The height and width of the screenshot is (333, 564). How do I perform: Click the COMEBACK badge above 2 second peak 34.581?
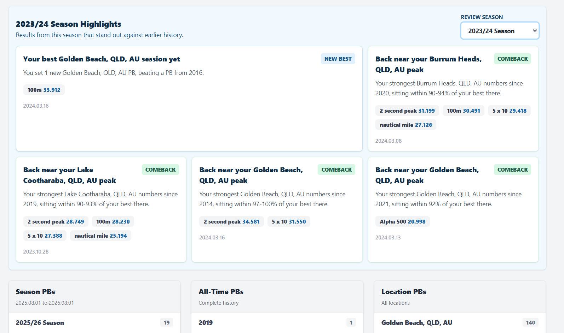click(336, 170)
